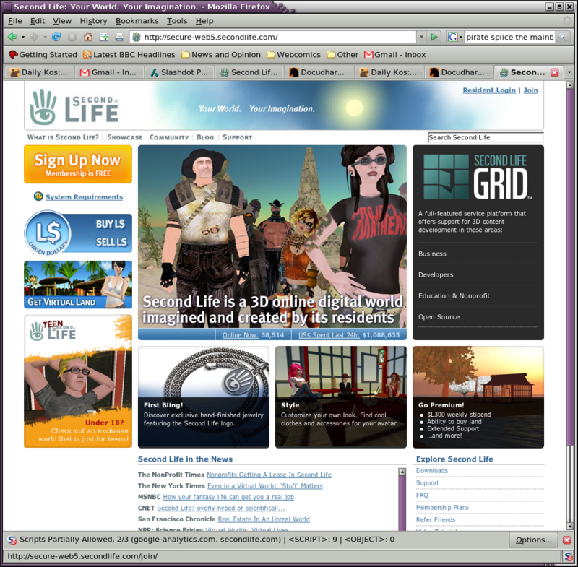Screen dimensions: 578x567
Task: Open Latest BBC Headlines feed bookmark
Action: (129, 55)
